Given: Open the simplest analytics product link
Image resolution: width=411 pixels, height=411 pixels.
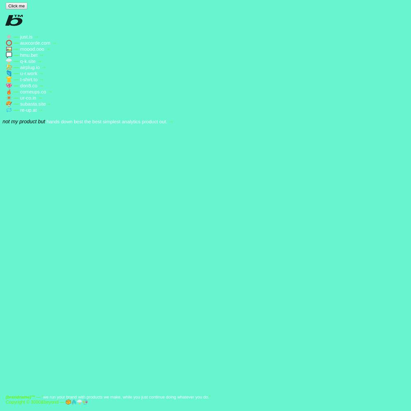Looking at the screenshot, I should [107, 122].
